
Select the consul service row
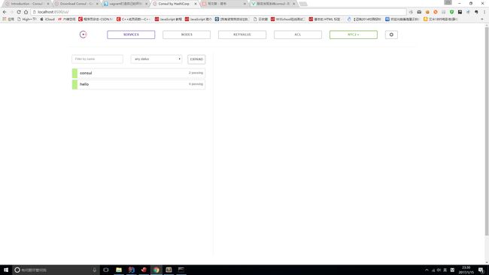pyautogui.click(x=138, y=73)
